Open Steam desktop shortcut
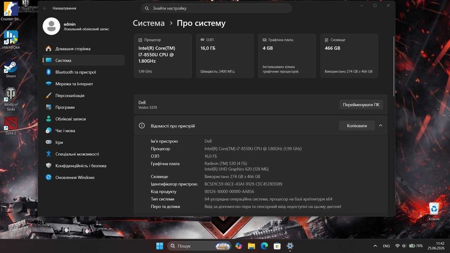This screenshot has width=450, height=253. 11,69
